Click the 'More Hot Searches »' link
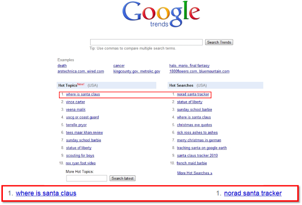The height and width of the screenshot is (205, 302). tap(195, 173)
